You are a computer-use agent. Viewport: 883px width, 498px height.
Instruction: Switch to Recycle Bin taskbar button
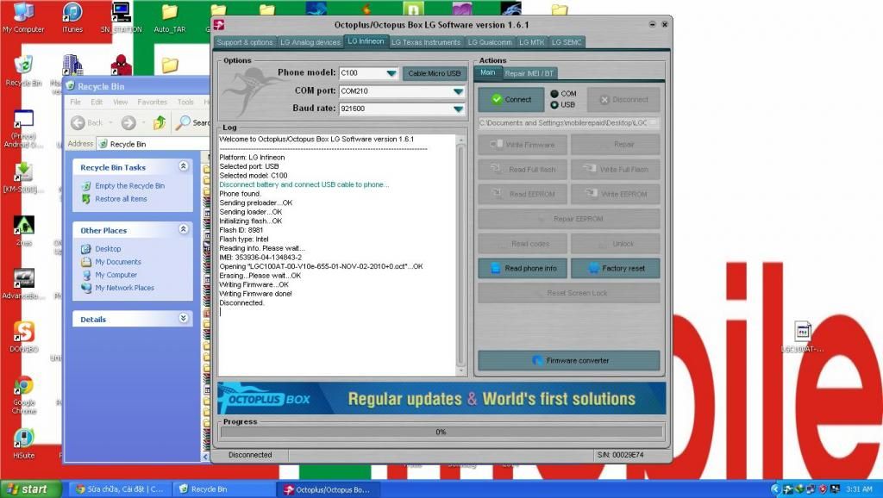pyautogui.click(x=224, y=489)
